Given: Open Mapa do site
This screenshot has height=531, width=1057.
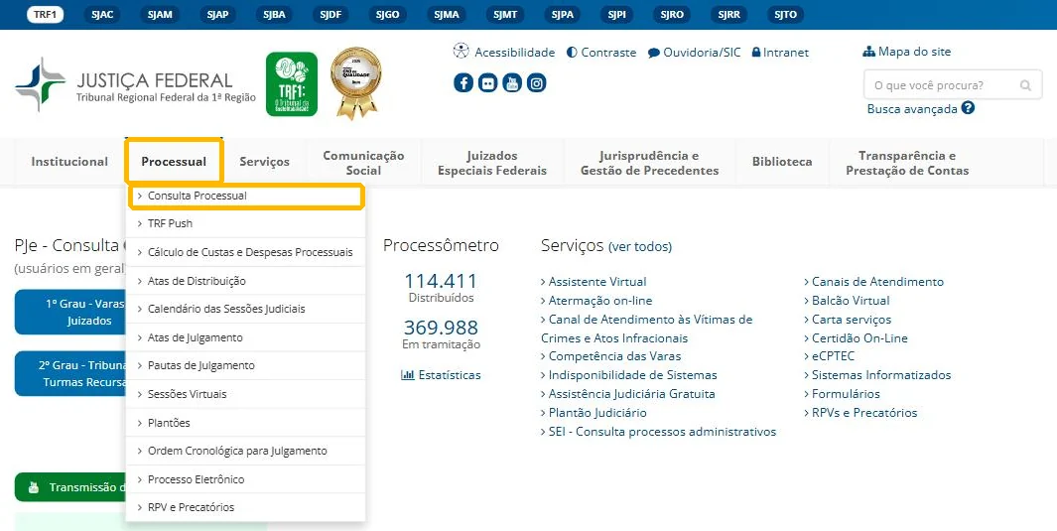Looking at the screenshot, I should [x=907, y=52].
